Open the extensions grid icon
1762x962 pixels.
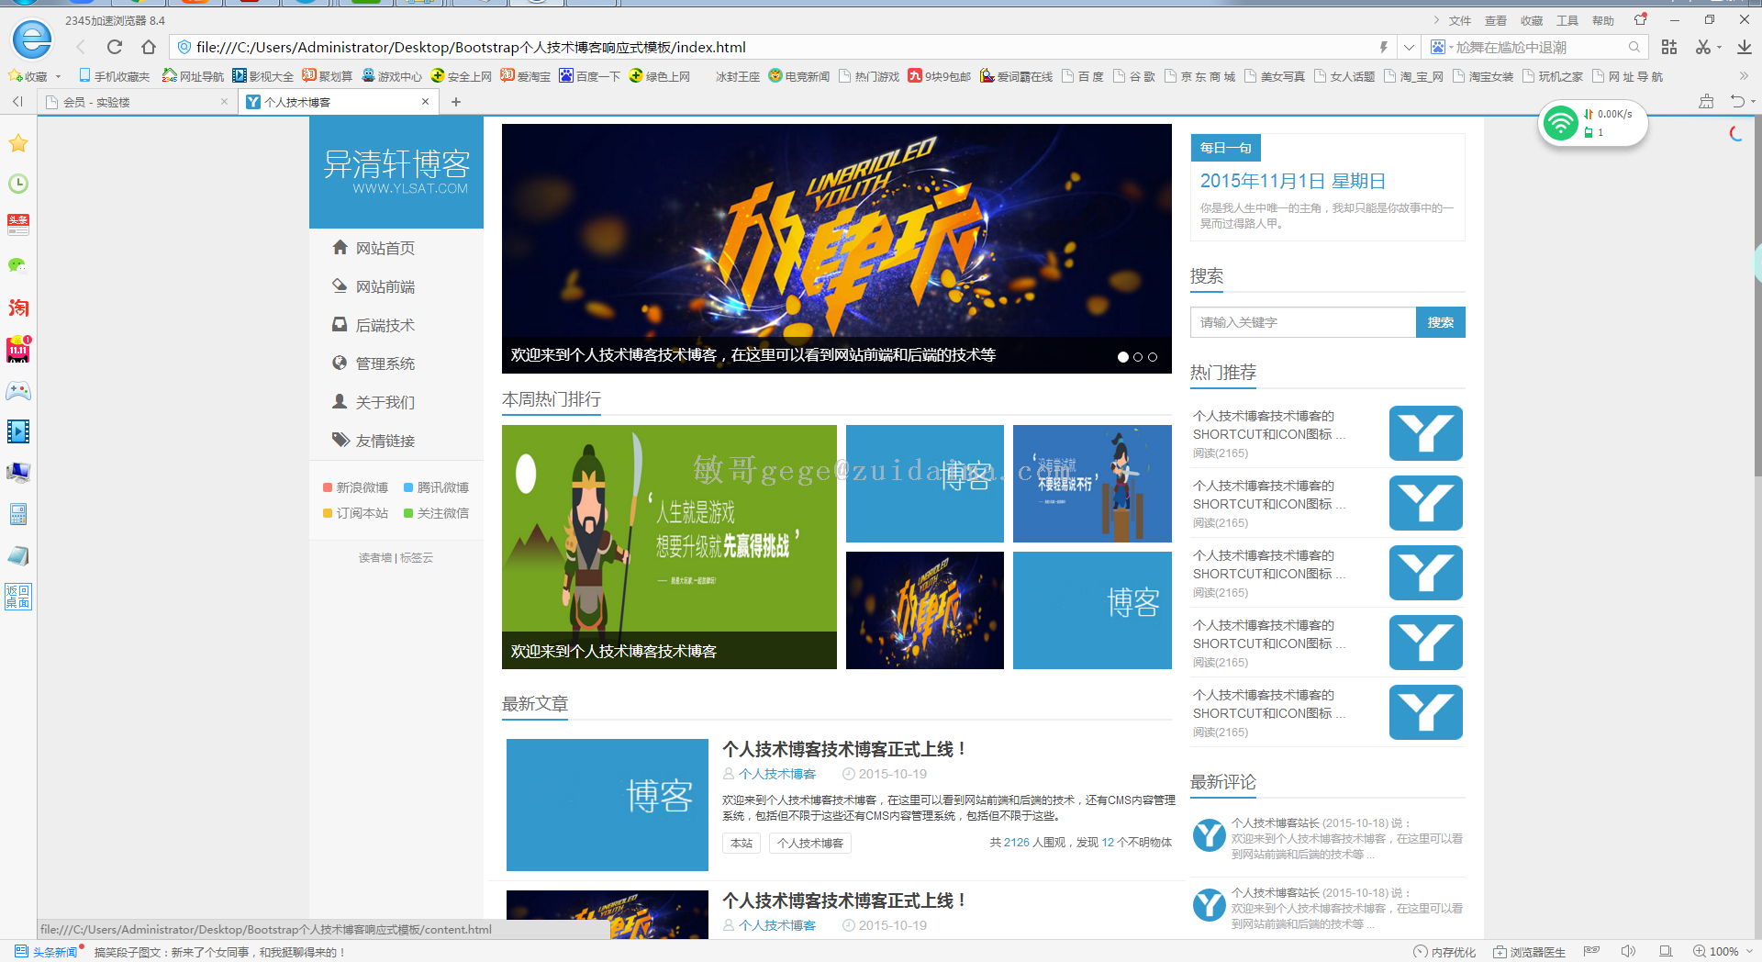(x=1669, y=47)
